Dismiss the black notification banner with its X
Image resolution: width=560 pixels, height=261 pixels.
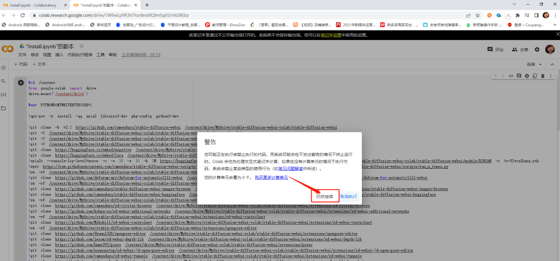557,35
